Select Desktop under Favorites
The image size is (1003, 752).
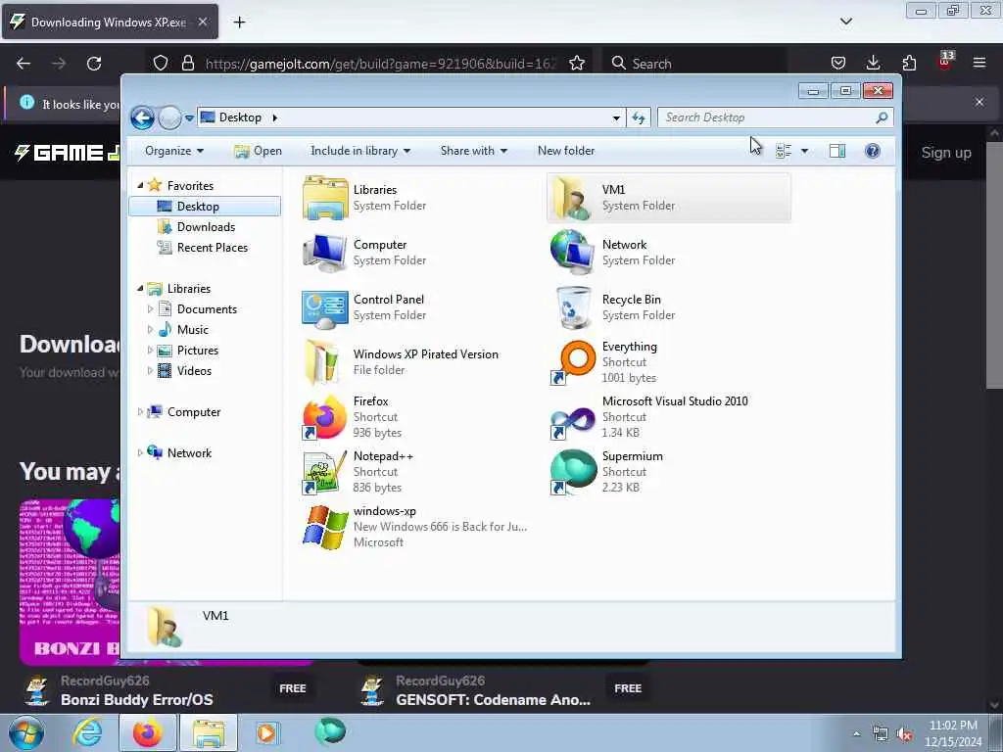[205, 207]
